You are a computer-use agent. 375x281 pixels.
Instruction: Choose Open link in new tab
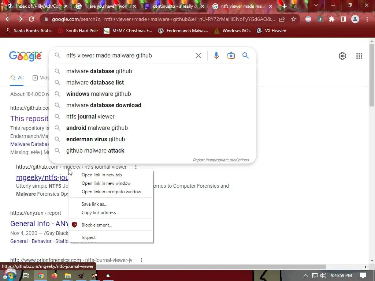[111, 175]
